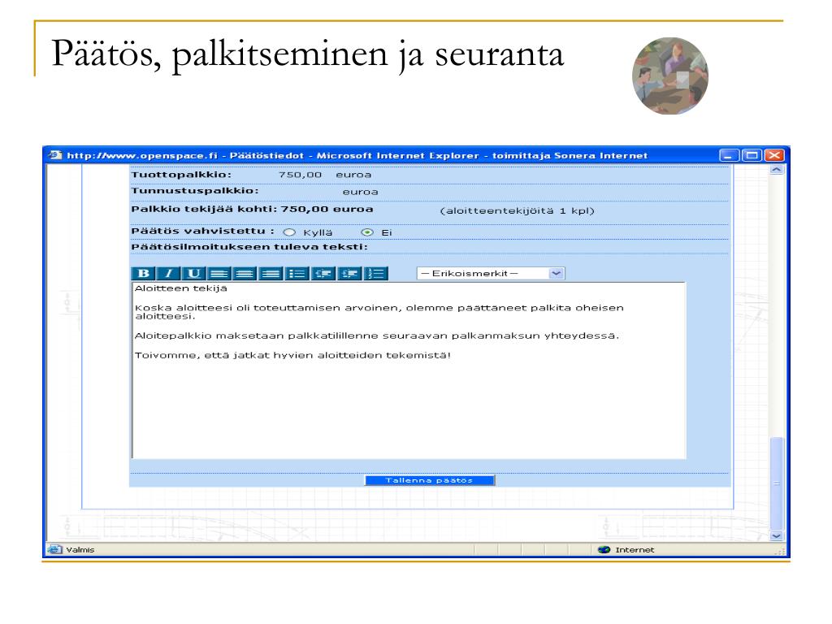Viewport: 832px width, 624px height.
Task: Click the scrollbar down arrow
Action: tap(776, 536)
